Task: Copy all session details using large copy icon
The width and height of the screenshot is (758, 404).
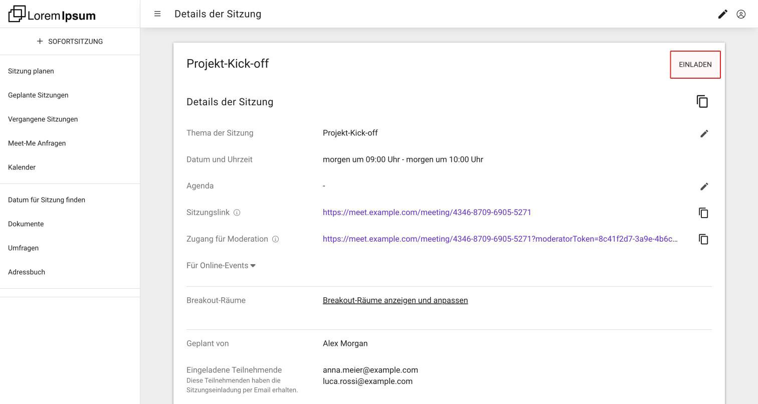Action: [x=702, y=102]
